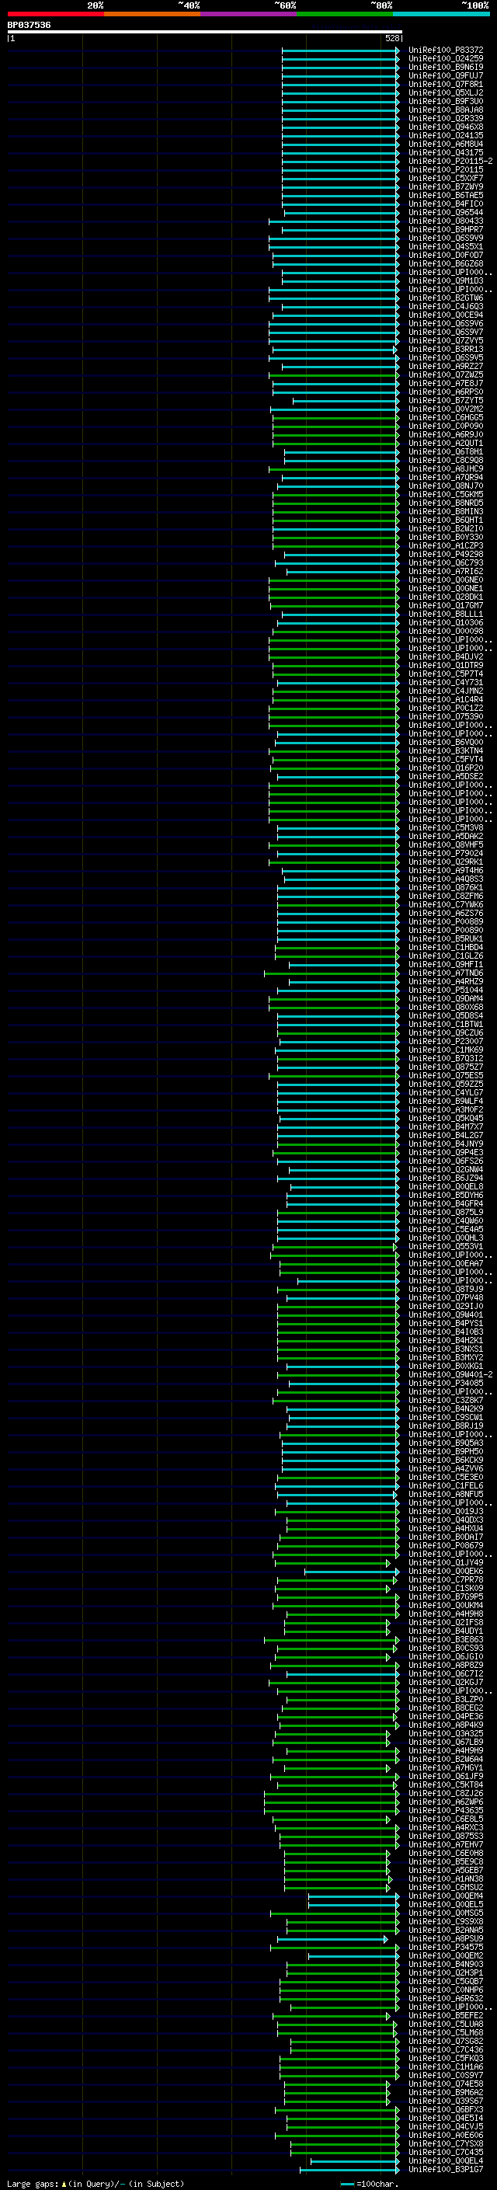Select the UniRef100_P00889 label
Screen dimensions: 497x2190
point(445,921)
